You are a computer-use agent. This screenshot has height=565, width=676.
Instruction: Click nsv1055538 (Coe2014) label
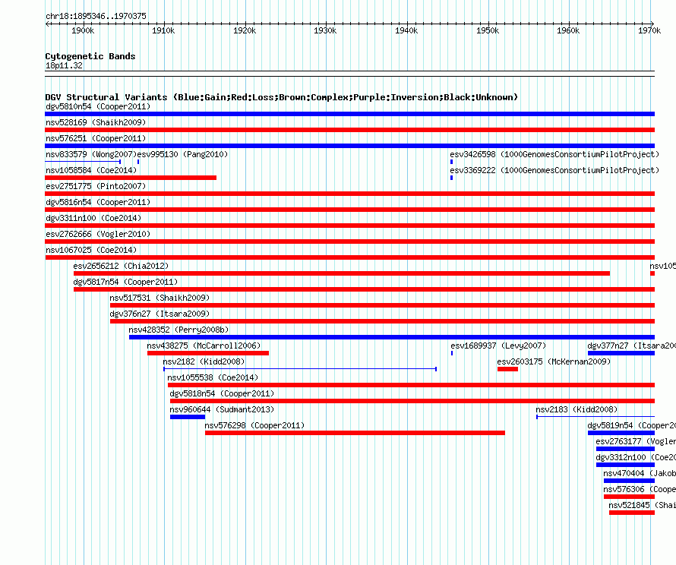tap(213, 377)
